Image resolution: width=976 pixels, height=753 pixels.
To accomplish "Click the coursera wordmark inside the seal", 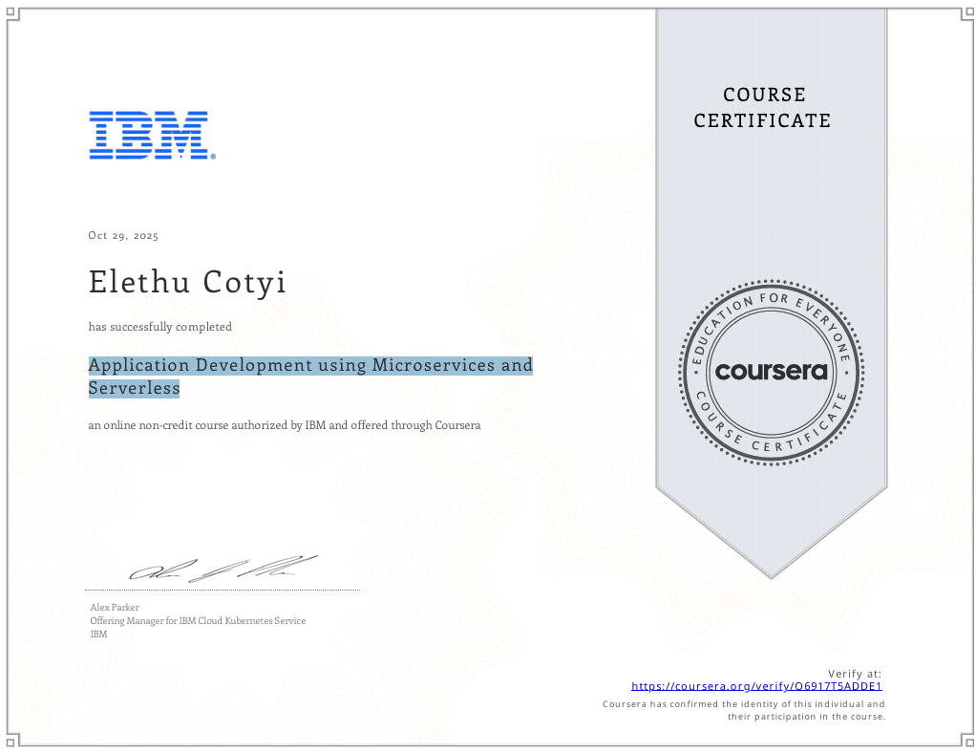I will coord(770,373).
